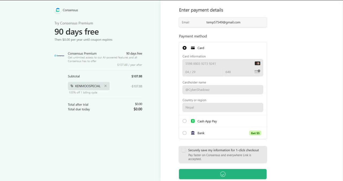The height and width of the screenshot is (181, 343).
Task: Click the Cardholder name field
Action: 223,90
